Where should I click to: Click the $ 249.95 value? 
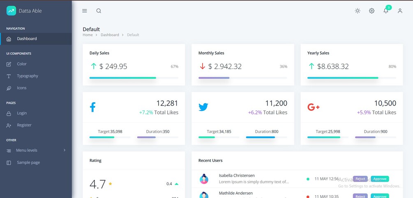tap(113, 67)
